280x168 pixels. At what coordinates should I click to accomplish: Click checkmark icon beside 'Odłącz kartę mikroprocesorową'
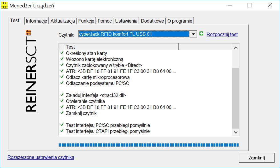[62, 77]
